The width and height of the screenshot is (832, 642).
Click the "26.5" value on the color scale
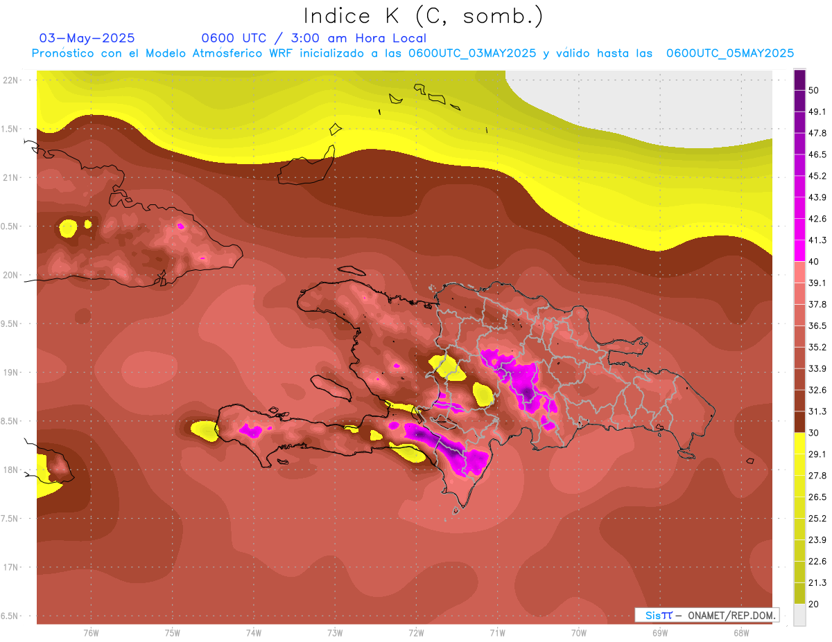coord(818,497)
